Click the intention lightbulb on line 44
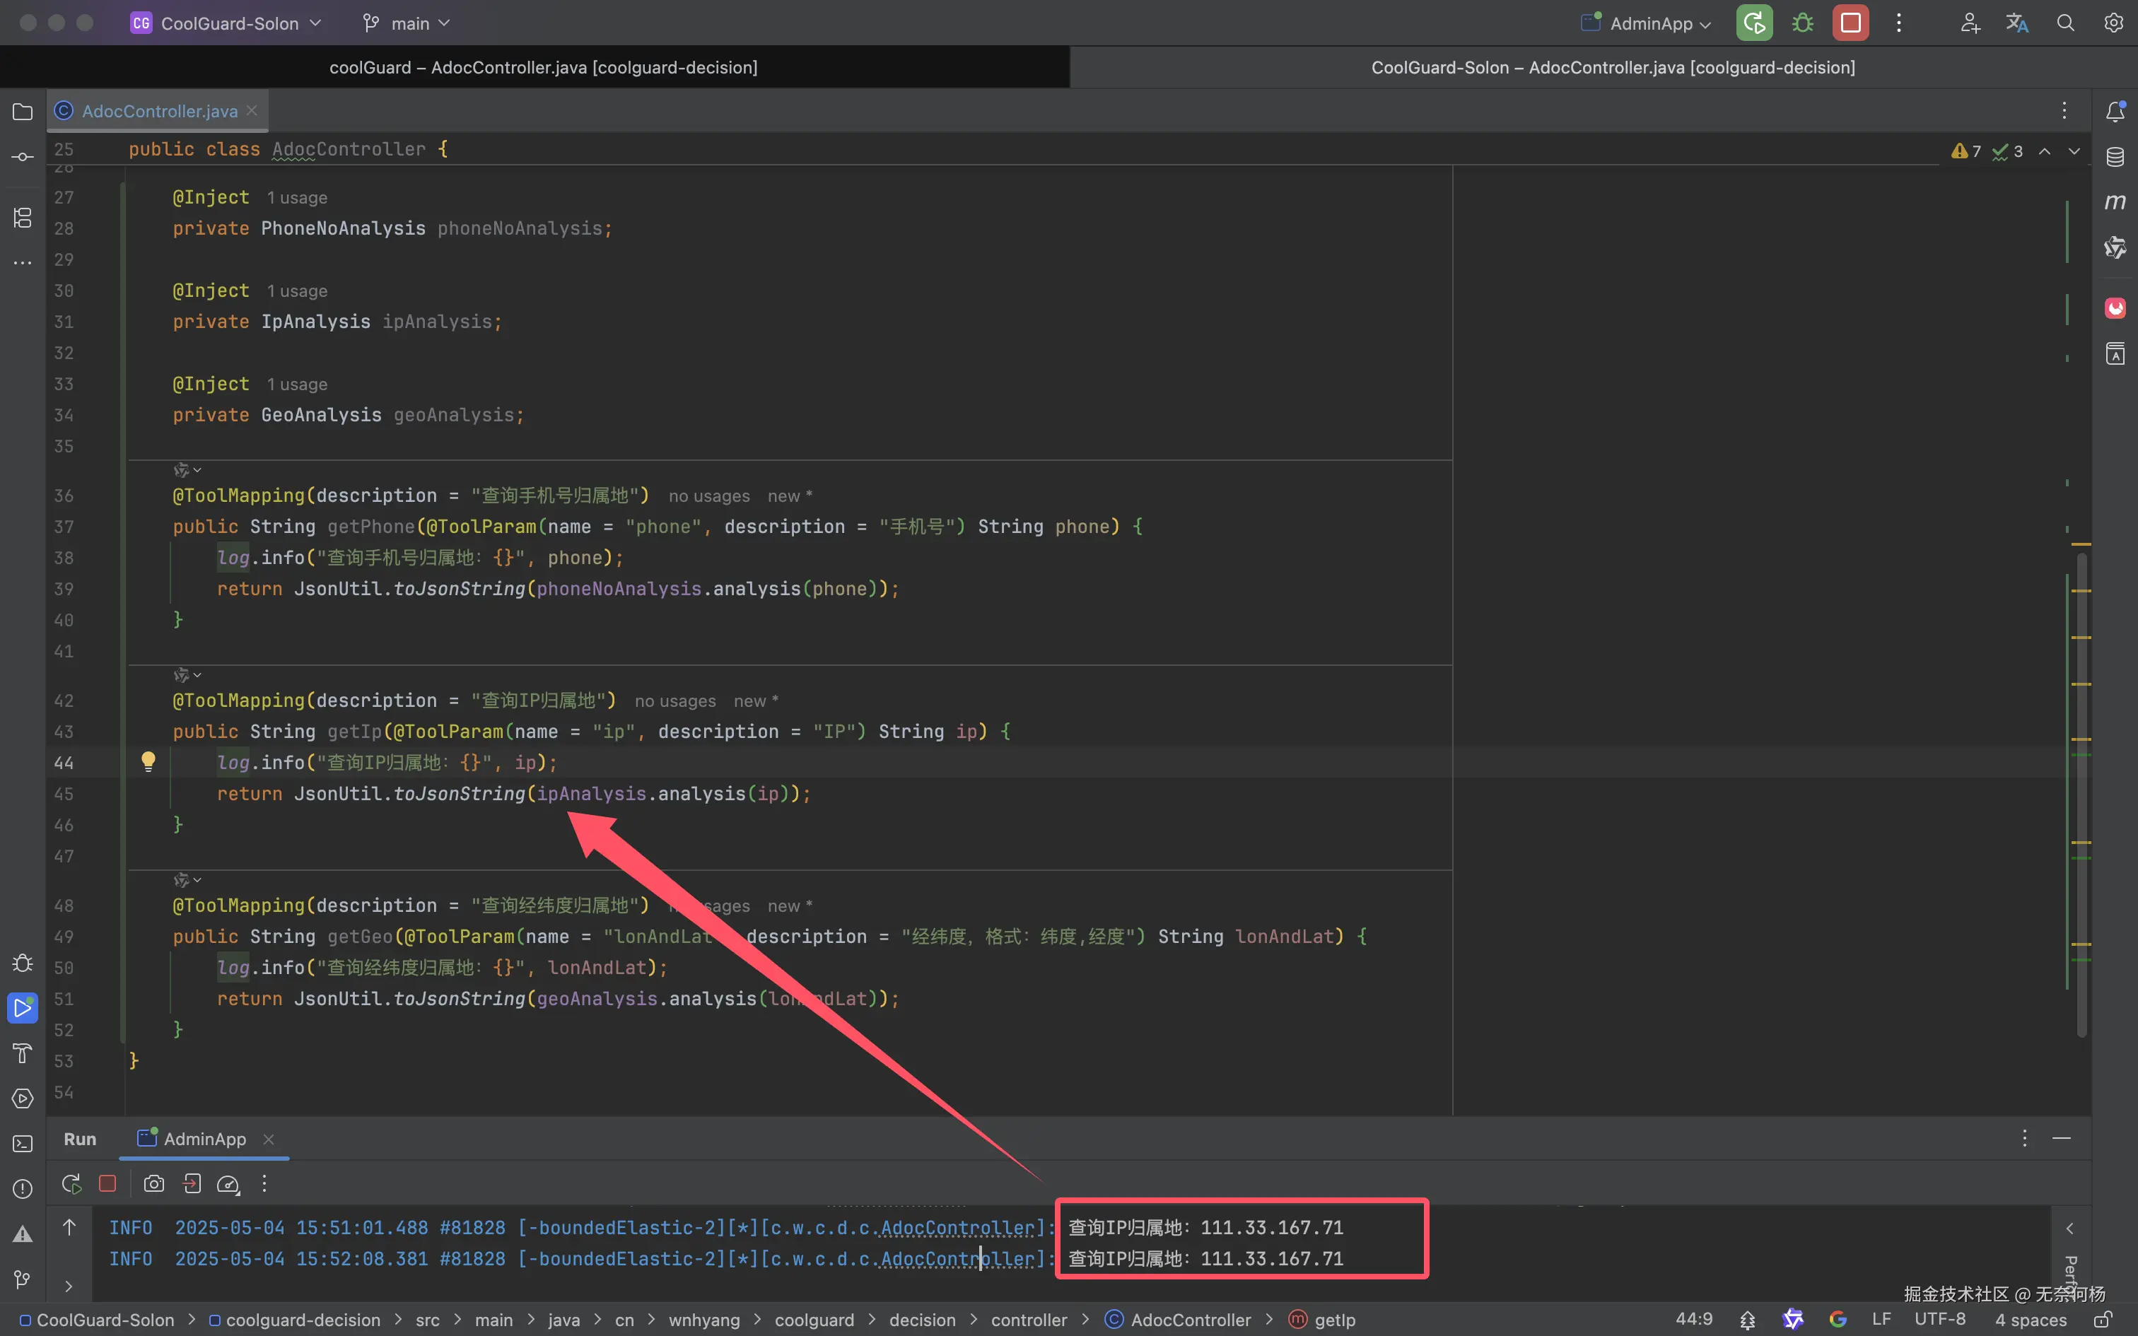 (x=148, y=761)
